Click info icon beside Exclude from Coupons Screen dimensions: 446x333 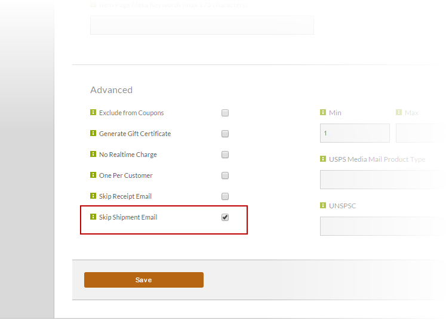93,112
